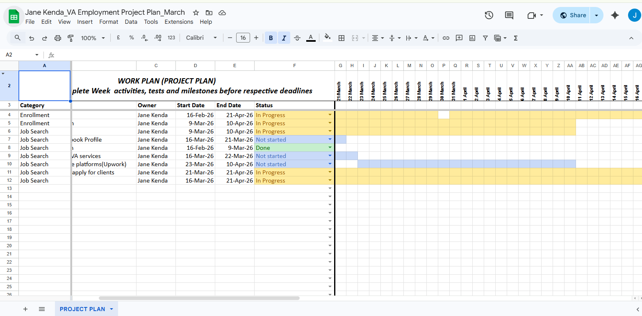Create a filter
The height and width of the screenshot is (316, 642).
tap(485, 38)
